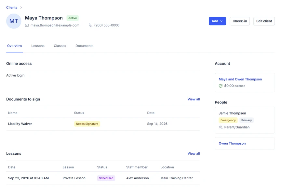
Task: Click the Main Training Center location
Action: [x=177, y=178]
